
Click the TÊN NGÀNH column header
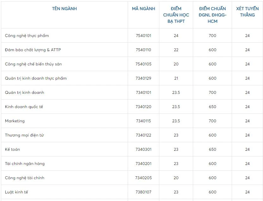click(64, 9)
